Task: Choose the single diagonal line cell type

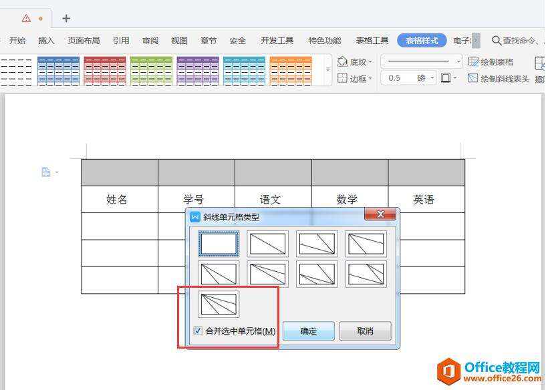Action: 268,244
